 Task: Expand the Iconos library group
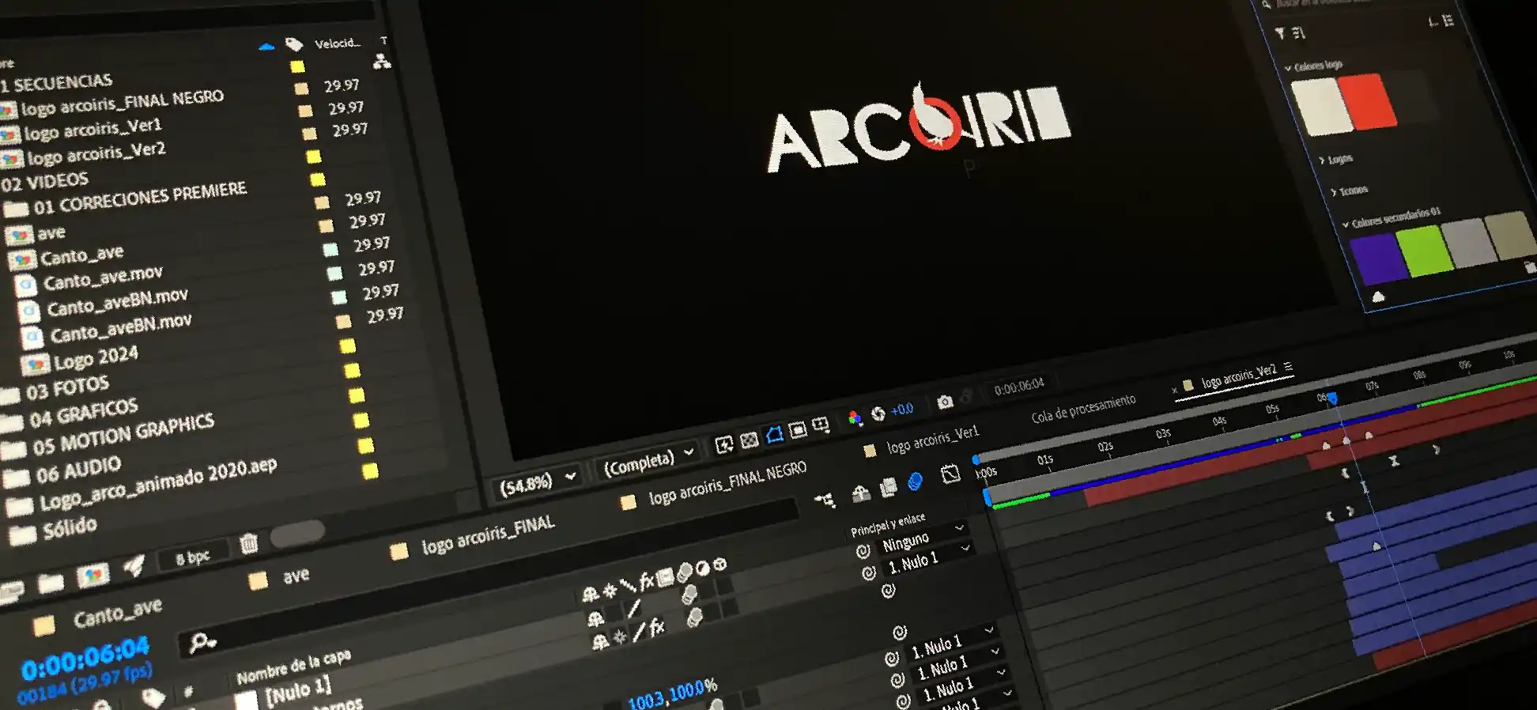tap(1334, 192)
